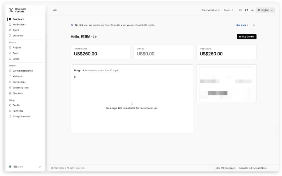This screenshot has height=176, width=282.
Task: Click the X logo in the sidebar
Action: [11, 10]
